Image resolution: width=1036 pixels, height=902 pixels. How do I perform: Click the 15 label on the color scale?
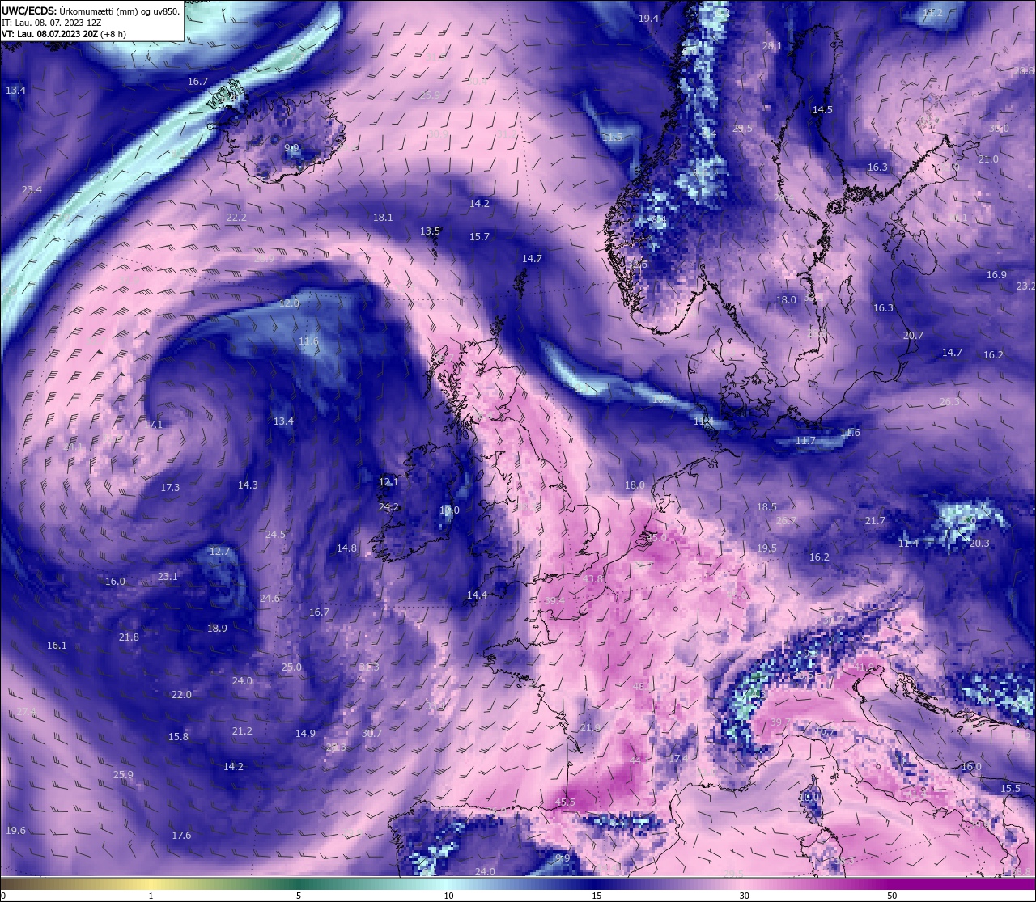click(x=597, y=896)
